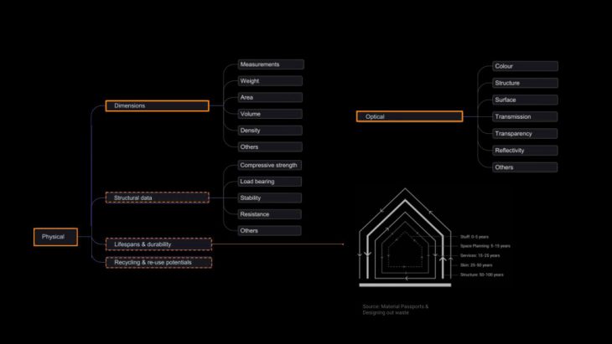Click the Dimensions category node

point(157,105)
